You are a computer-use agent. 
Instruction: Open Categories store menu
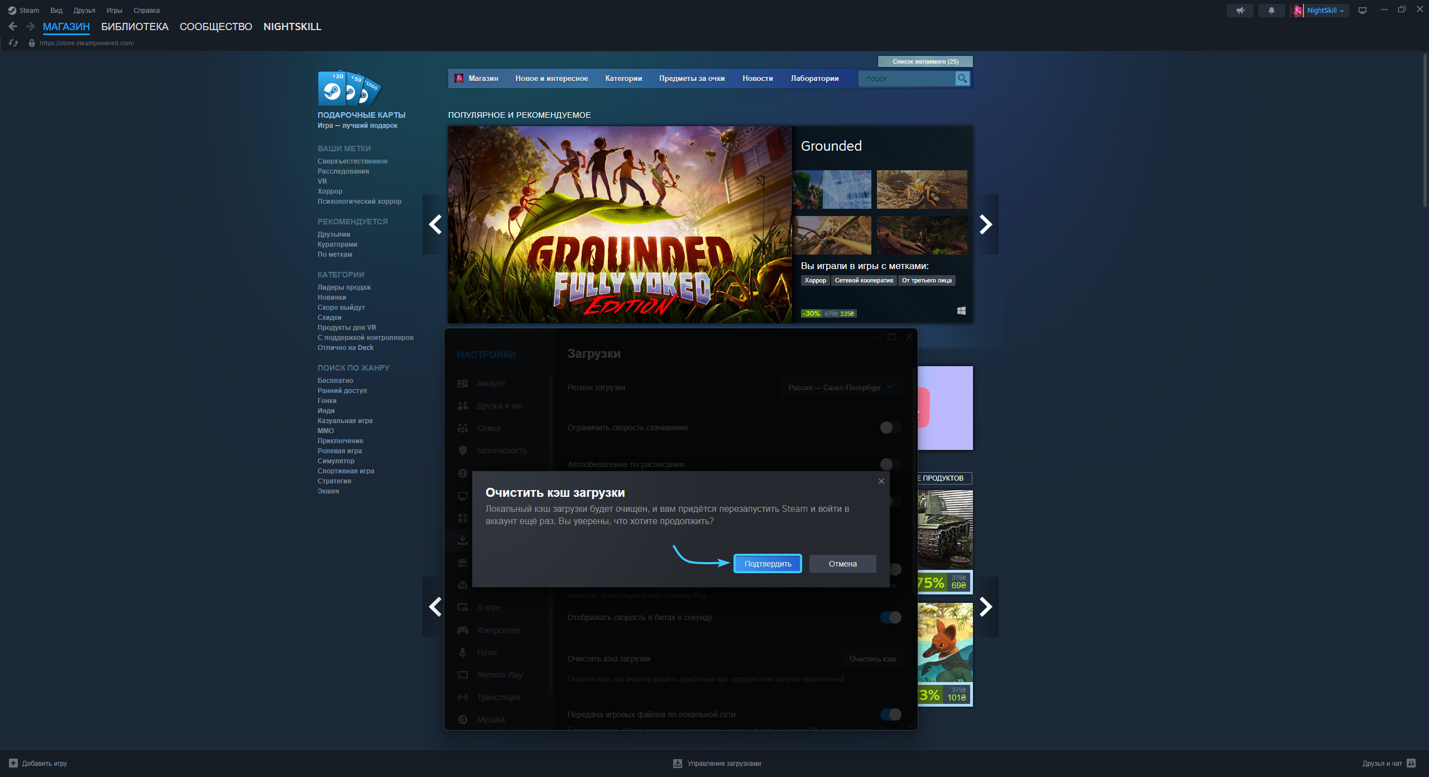[623, 79]
